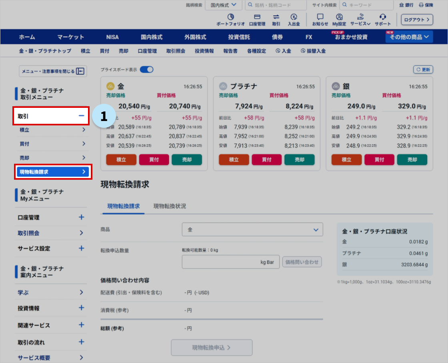Open the 商品 dropdown showing 金
This screenshot has width=448, height=363.
(x=252, y=230)
